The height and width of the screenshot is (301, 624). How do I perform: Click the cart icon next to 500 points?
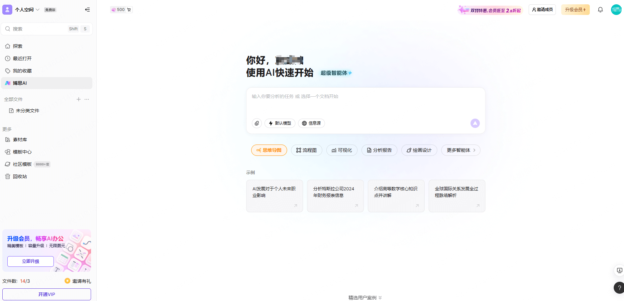tap(129, 9)
